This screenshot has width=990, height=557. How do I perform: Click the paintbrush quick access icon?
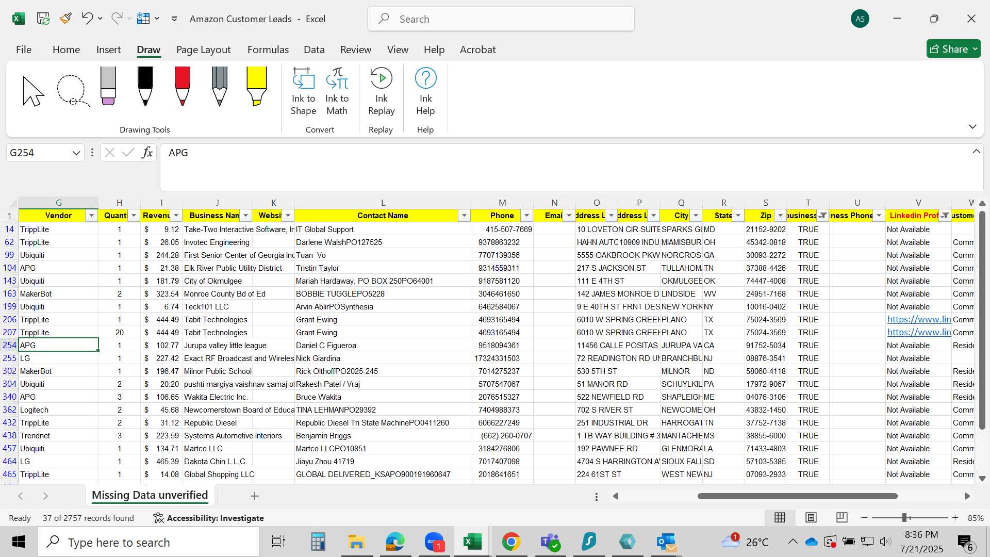(65, 19)
